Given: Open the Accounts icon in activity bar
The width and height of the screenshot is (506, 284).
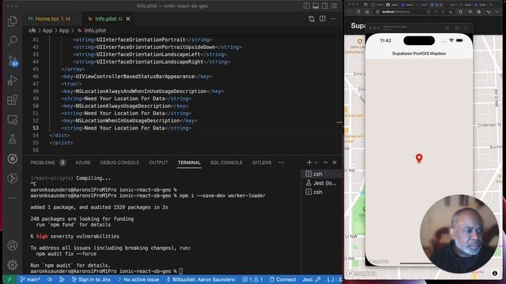Looking at the screenshot, I should pos(13,245).
